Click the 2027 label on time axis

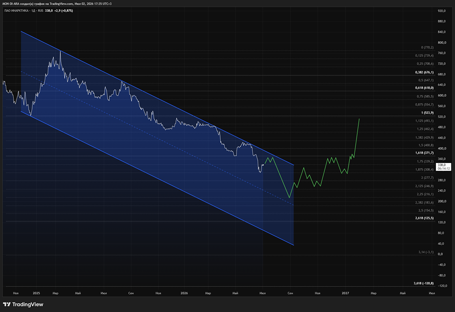pos(345,293)
